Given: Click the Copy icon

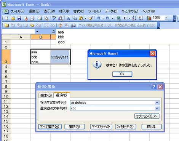Looking at the screenshot, I should [75, 18].
